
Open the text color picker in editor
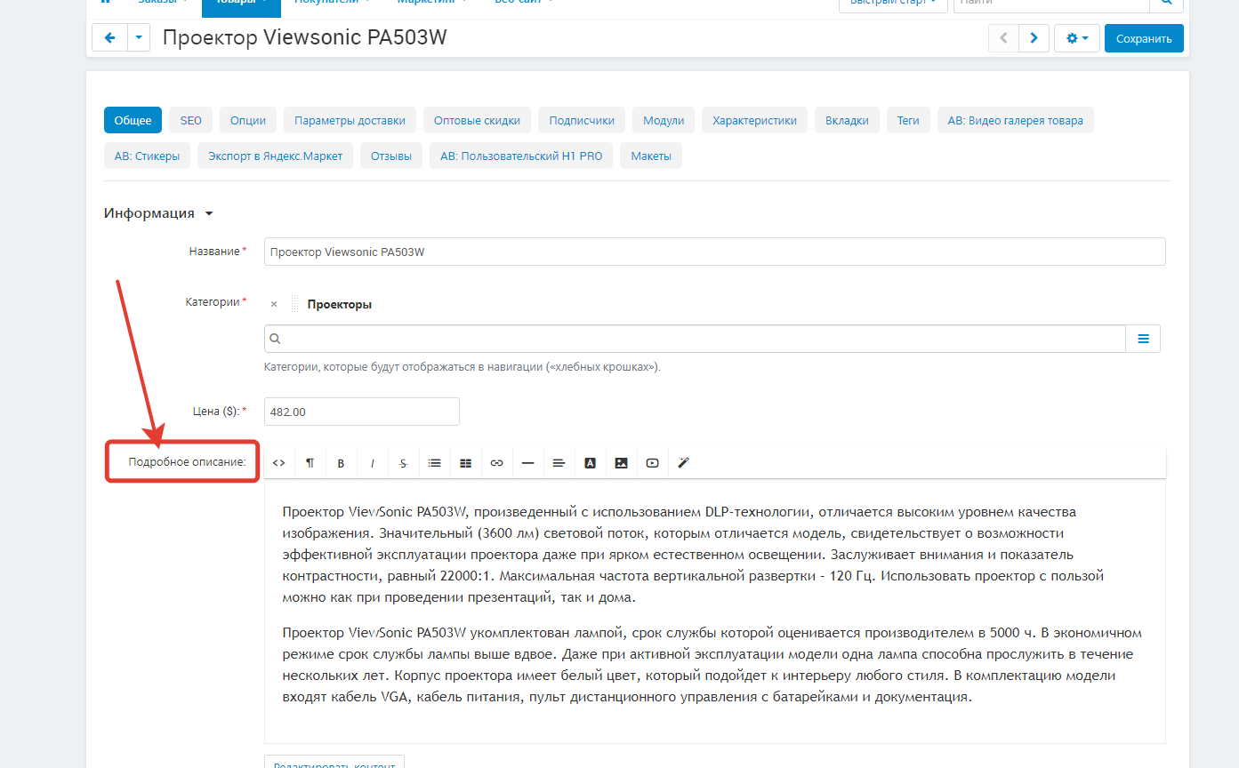pyautogui.click(x=590, y=463)
